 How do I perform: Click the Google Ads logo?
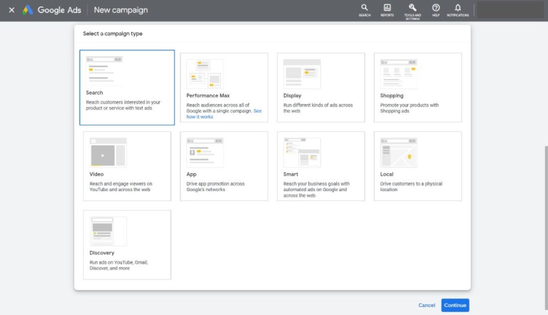[51, 10]
